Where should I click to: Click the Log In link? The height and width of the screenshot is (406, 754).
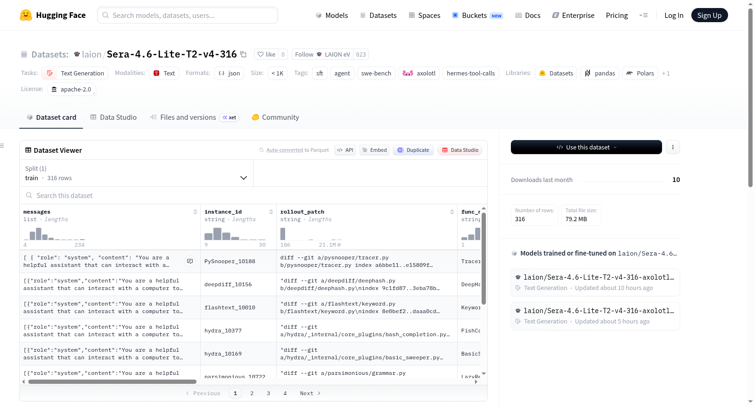pyautogui.click(x=674, y=15)
